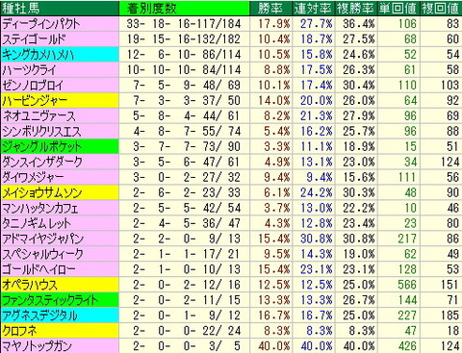The width and height of the screenshot is (462, 353).
Task: Click the 複回値 column header
Action: (x=441, y=9)
